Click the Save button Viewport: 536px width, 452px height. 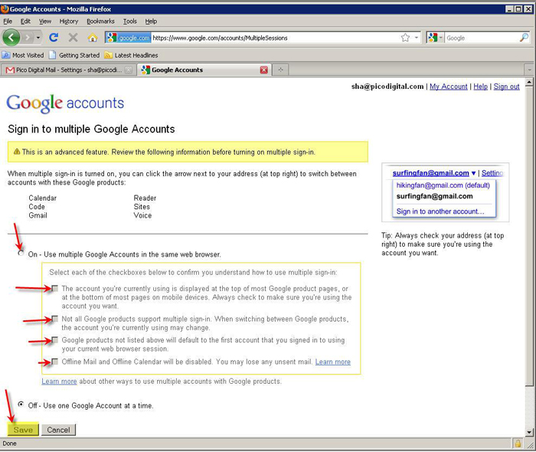click(23, 430)
